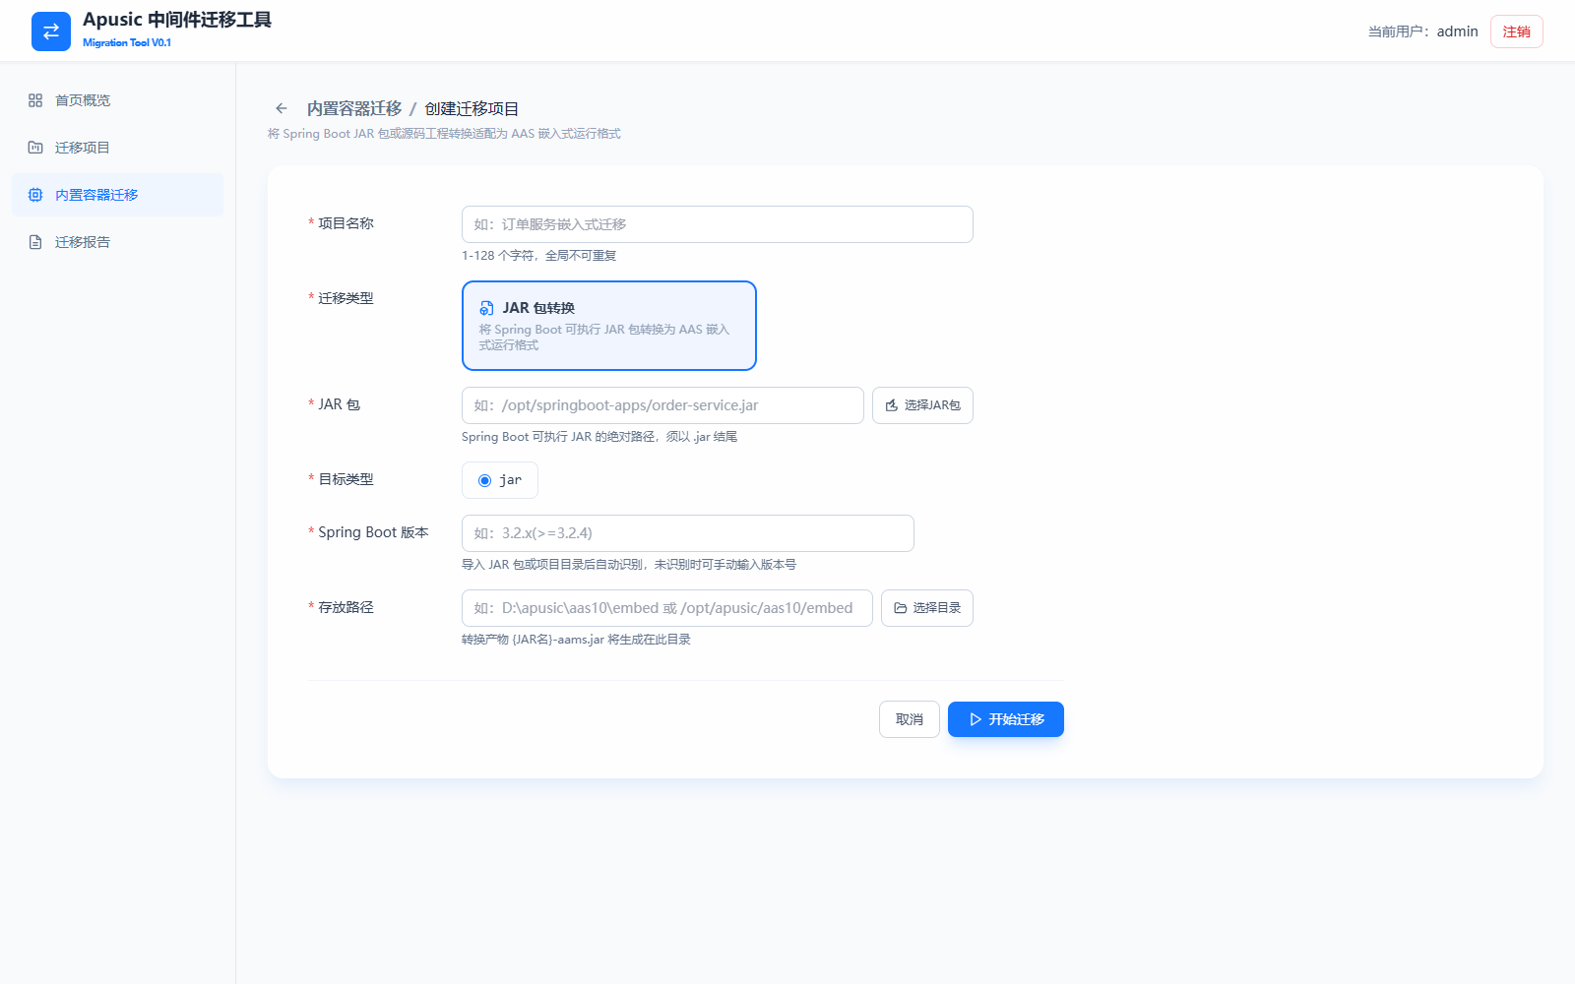This screenshot has height=984, width=1575.
Task: Select the JAR 包转换 migration type card
Action: tap(609, 326)
